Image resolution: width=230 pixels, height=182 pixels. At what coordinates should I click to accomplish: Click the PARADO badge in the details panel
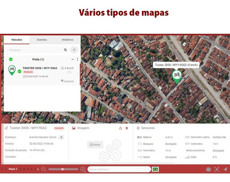[x=59, y=128]
